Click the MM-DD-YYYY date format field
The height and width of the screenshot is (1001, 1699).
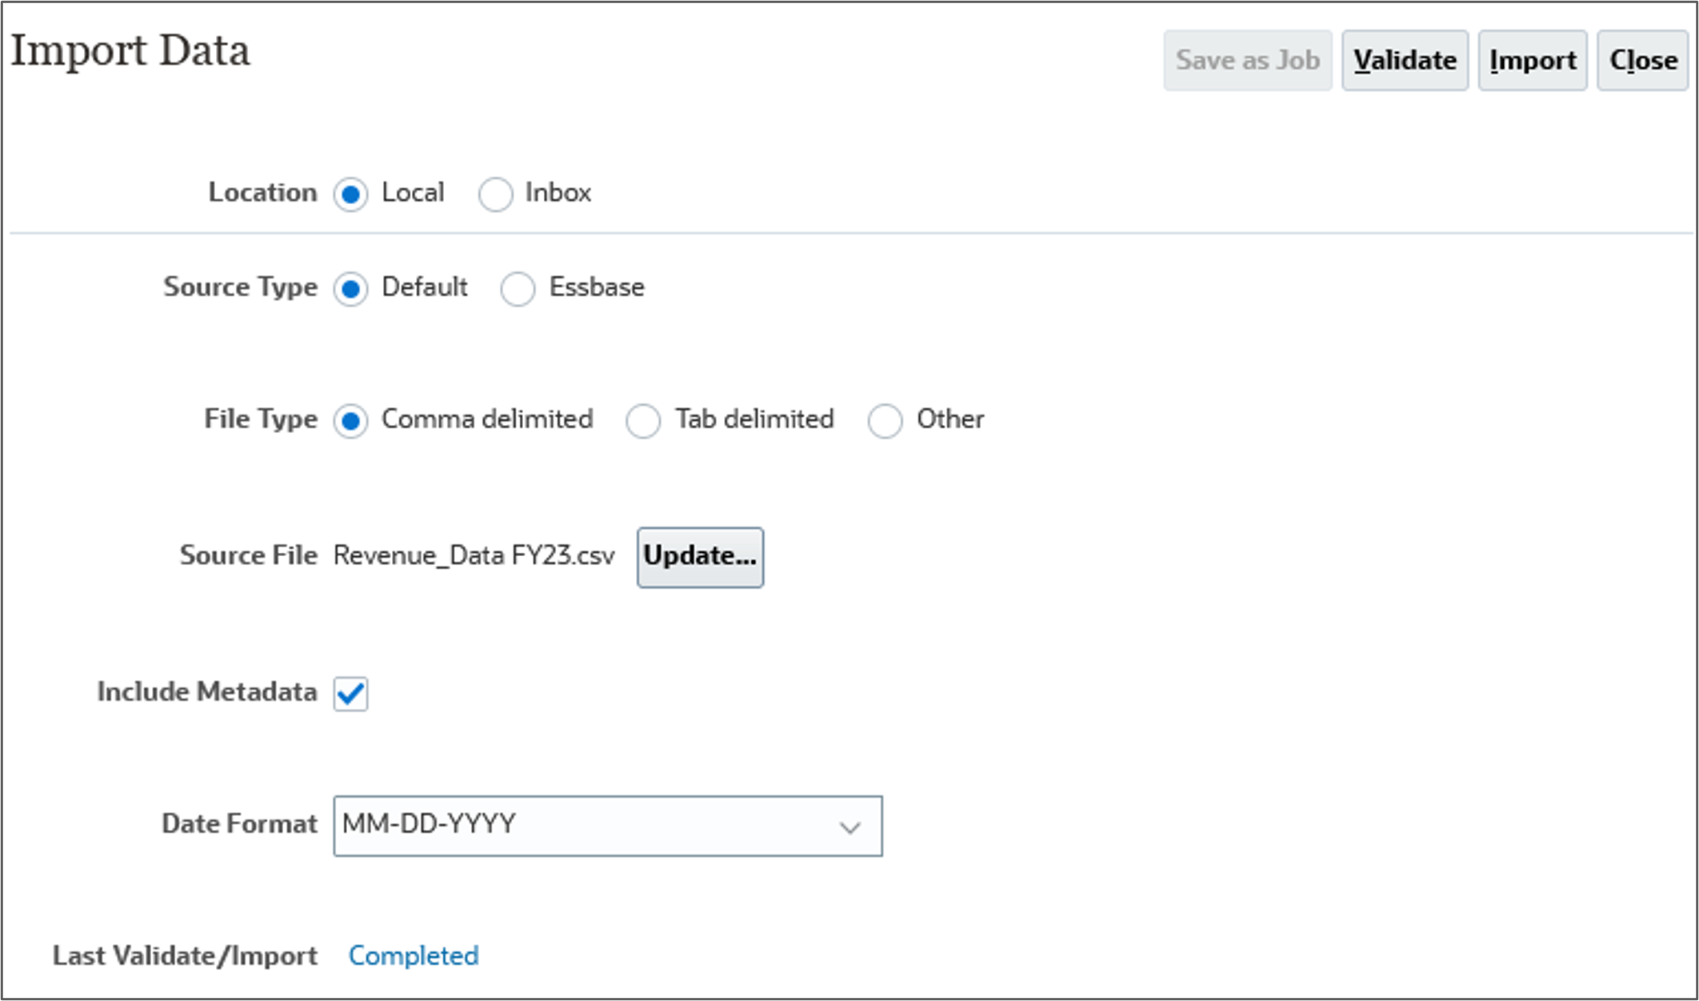point(429,824)
